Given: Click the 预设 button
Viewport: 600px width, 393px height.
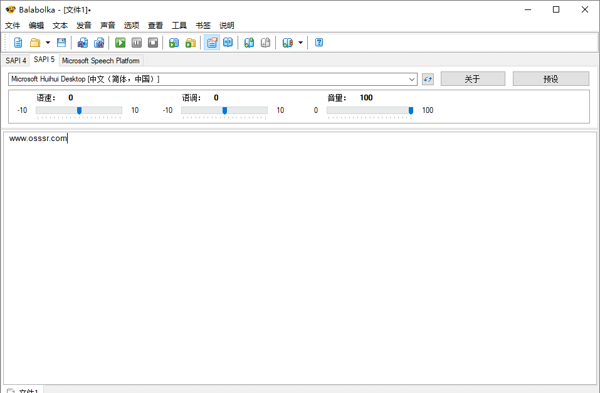Looking at the screenshot, I should 550,79.
